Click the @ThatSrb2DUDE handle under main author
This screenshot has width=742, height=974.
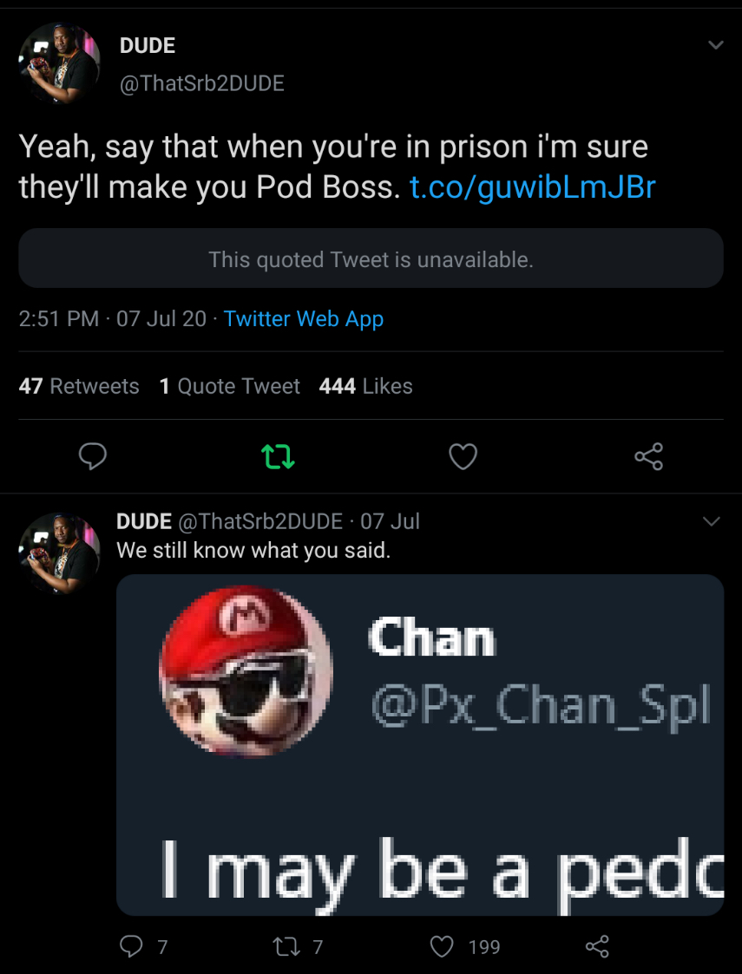201,83
